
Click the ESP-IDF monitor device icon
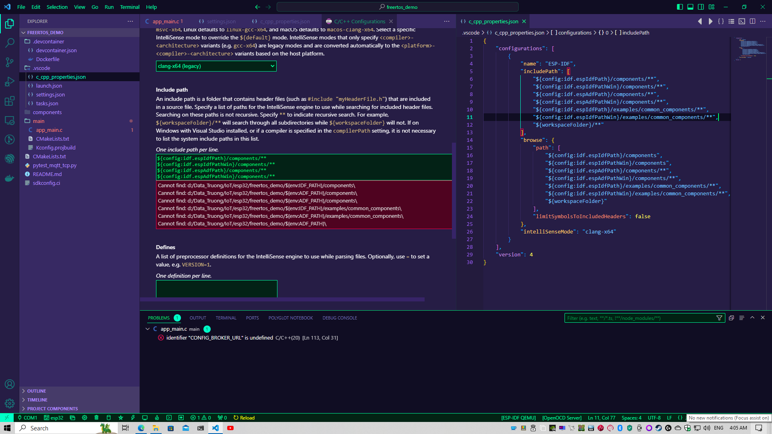(145, 418)
